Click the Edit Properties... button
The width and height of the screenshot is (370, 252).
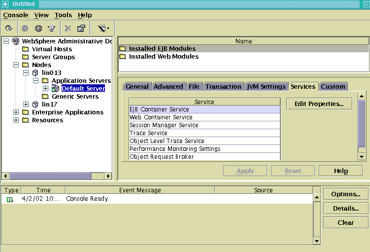319,104
